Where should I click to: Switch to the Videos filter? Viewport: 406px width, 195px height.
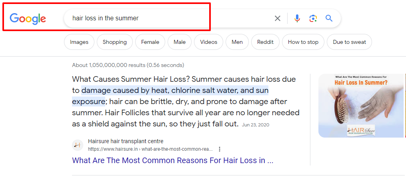coord(209,42)
